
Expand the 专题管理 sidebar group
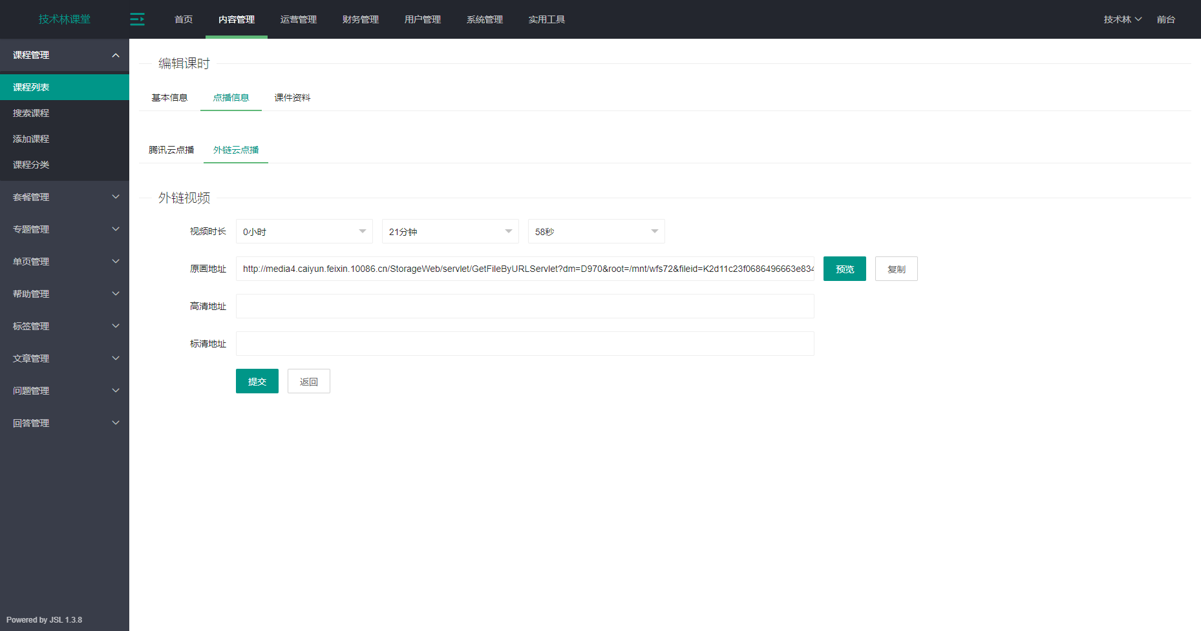tap(65, 229)
